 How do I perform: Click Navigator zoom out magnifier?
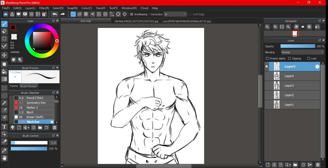pyautogui.click(x=288, y=27)
